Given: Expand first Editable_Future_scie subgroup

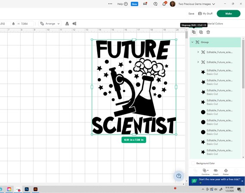Looking at the screenshot, I should 198,52.
